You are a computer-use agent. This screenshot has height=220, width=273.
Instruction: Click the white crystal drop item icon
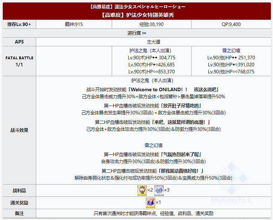[x=159, y=191]
